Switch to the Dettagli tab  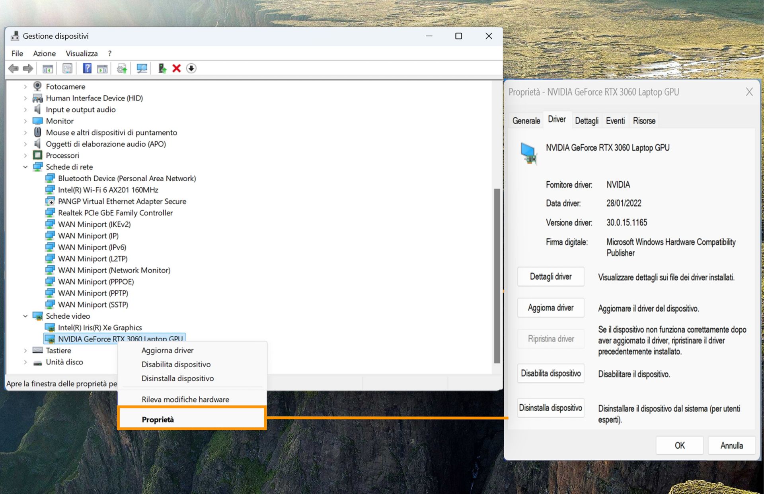586,121
